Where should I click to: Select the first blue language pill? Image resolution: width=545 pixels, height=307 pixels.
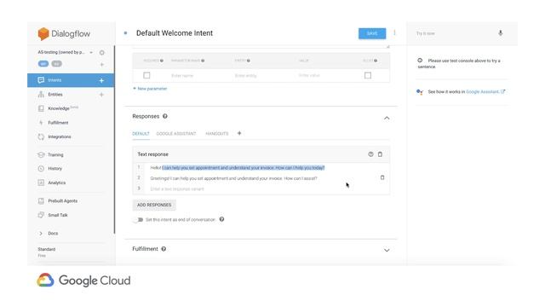pos(43,64)
